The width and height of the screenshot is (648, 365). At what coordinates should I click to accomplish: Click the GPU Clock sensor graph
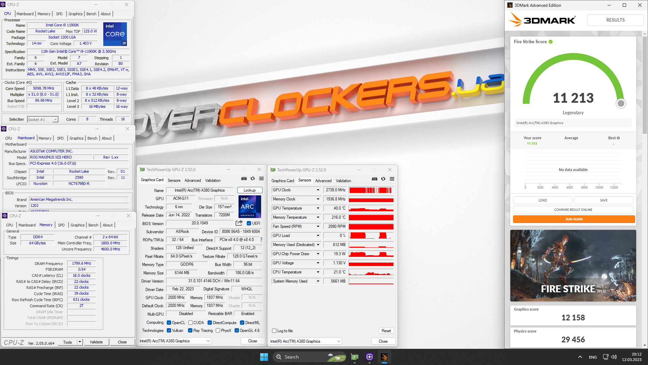click(x=371, y=190)
